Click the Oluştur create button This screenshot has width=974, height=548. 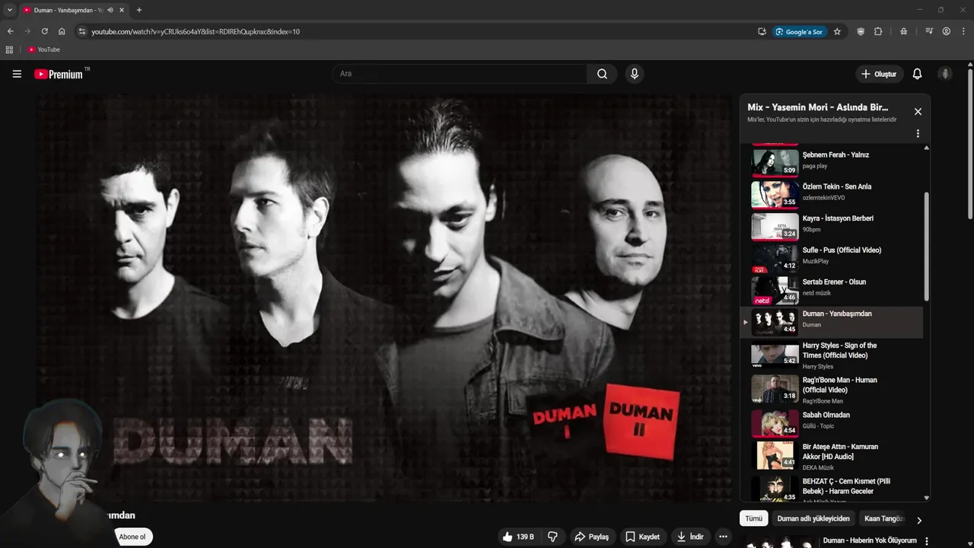(880, 74)
